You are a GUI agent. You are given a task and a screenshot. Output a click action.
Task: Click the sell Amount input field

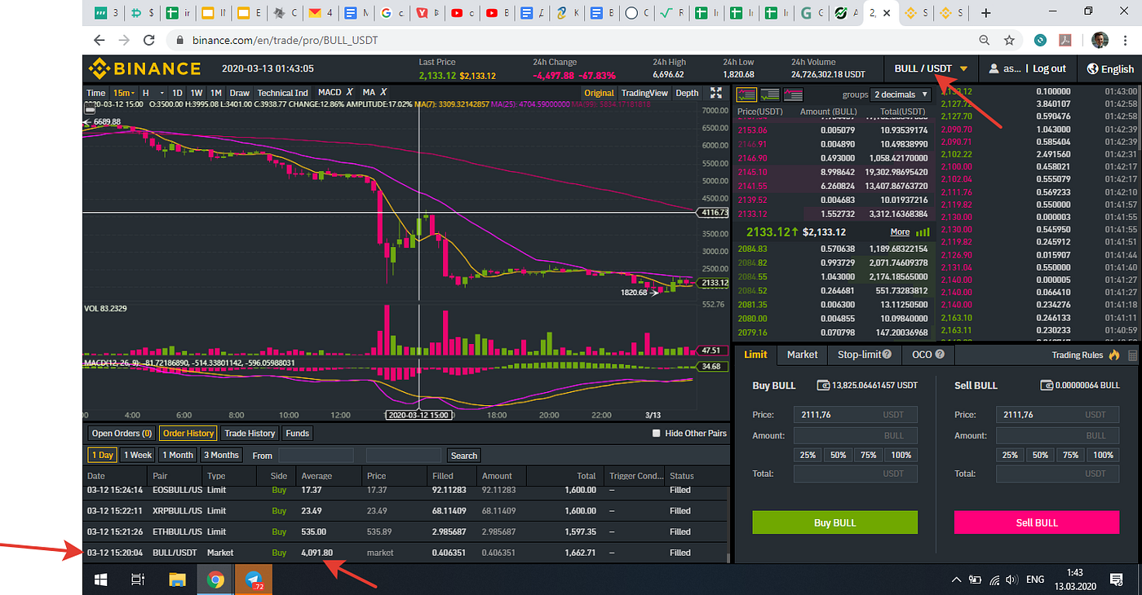click(1057, 435)
